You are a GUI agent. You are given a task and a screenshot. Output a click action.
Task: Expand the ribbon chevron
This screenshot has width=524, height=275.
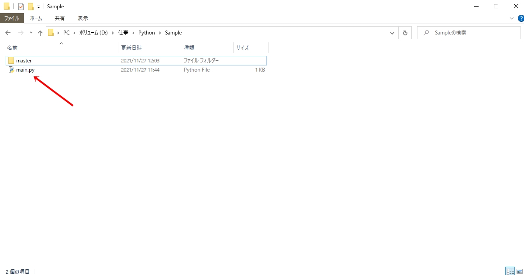[x=512, y=18]
